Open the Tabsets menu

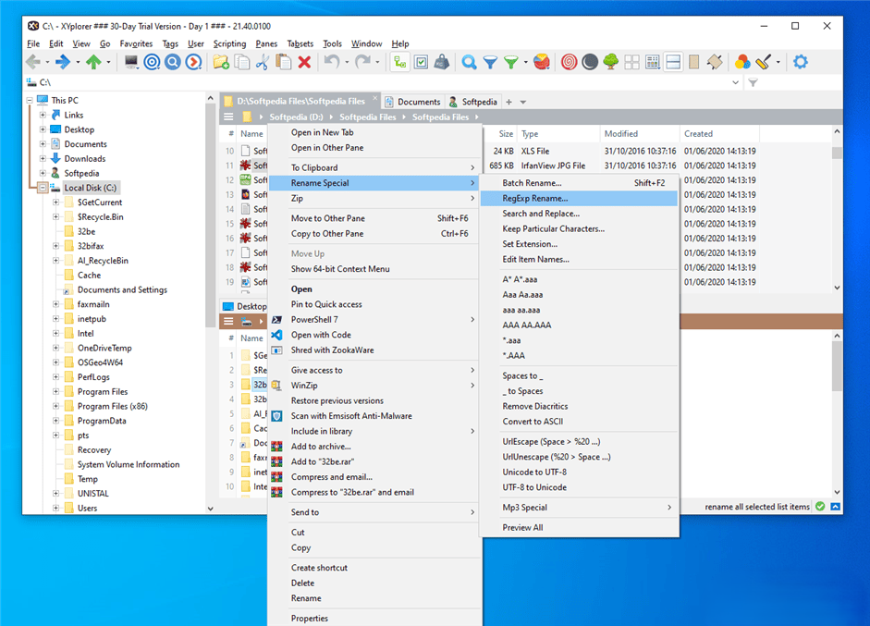[x=300, y=43]
